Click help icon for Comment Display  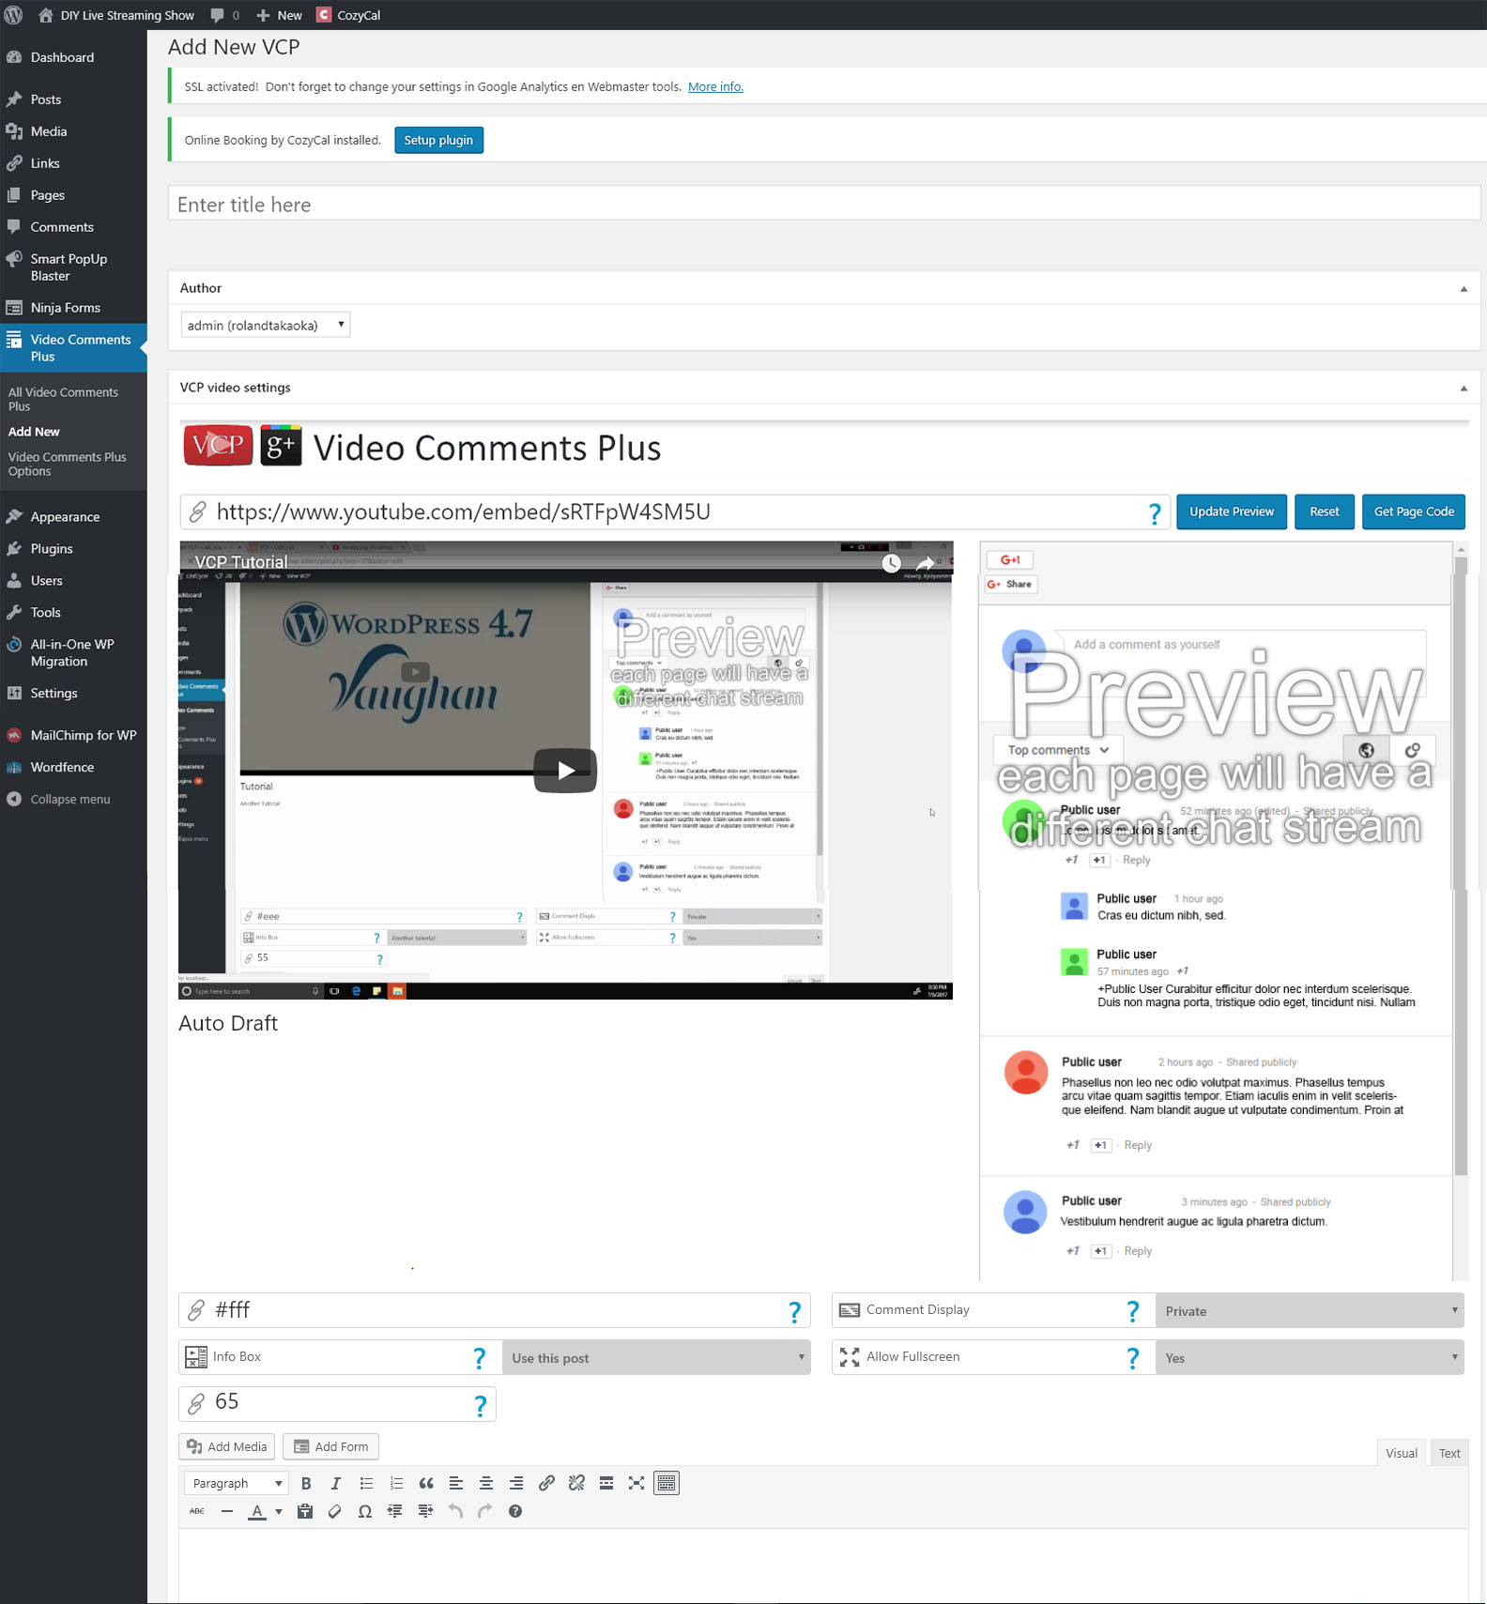pos(1133,1311)
